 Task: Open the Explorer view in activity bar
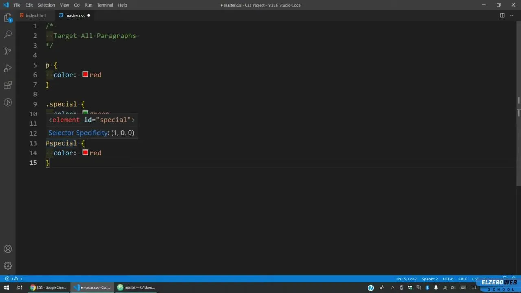coord(8,17)
